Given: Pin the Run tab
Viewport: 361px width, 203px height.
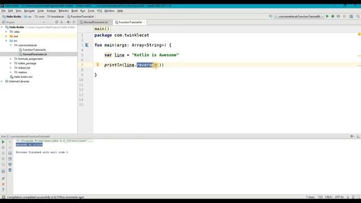Looking at the screenshot, I should pos(3,178).
